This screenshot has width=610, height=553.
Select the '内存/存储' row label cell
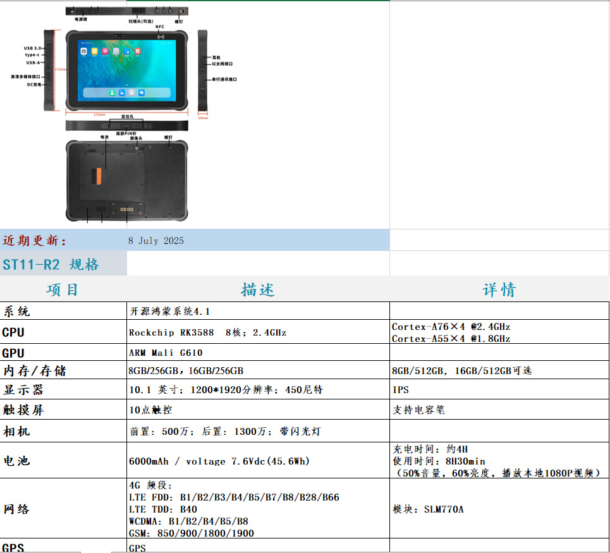(63, 370)
